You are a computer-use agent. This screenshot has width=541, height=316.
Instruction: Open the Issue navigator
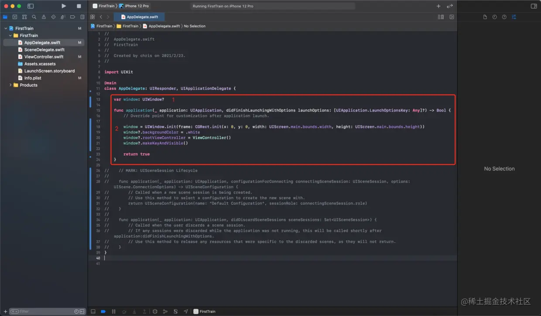point(44,17)
